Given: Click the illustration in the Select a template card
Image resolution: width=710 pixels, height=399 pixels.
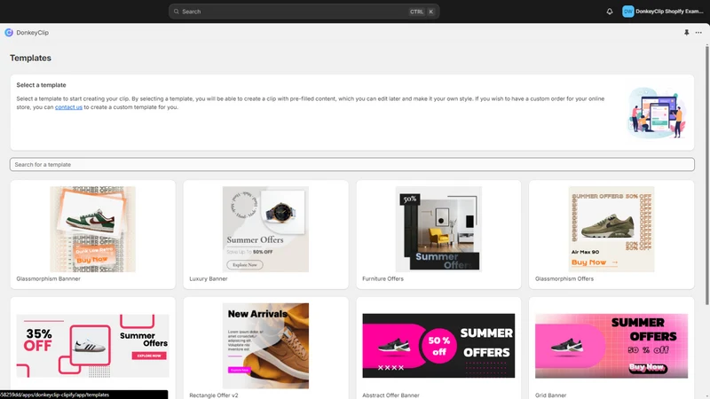Looking at the screenshot, I should (x=657, y=113).
